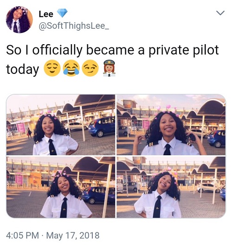Click the woman pilot emoji
The image size is (232, 245).
[110, 68]
